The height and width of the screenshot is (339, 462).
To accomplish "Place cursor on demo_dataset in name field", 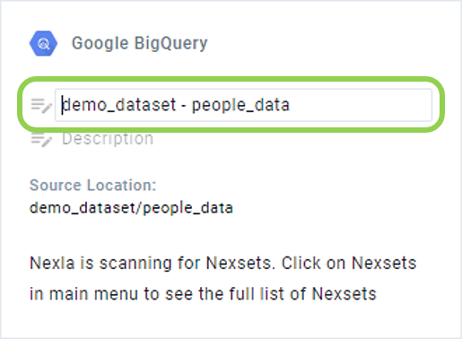I will pyautogui.click(x=120, y=105).
